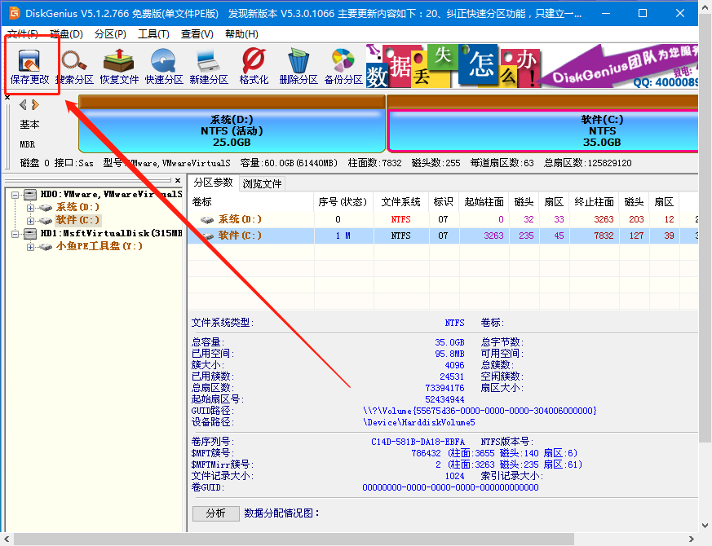Open the 分区(P) menu
Viewport: 712px width, 546px height.
tap(110, 34)
